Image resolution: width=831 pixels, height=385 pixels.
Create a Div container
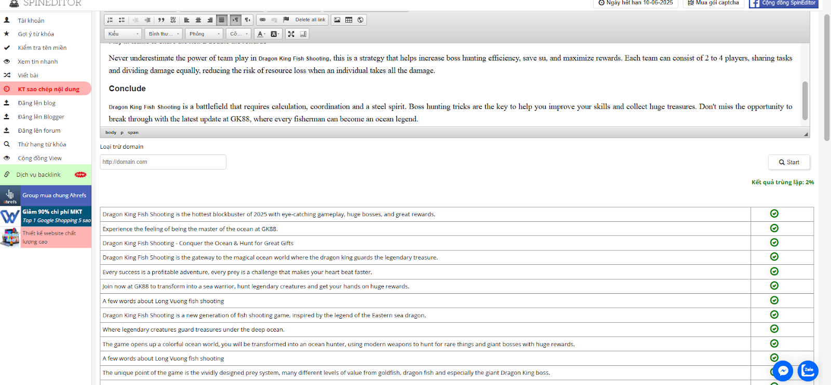point(173,20)
